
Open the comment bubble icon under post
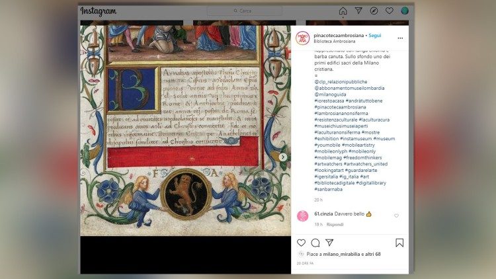pyautogui.click(x=315, y=243)
